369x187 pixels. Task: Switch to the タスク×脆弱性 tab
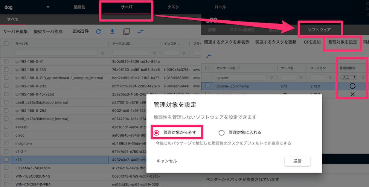(x=242, y=30)
